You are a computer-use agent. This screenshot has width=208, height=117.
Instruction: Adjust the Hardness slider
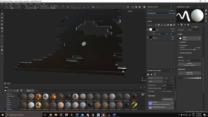click(190, 49)
